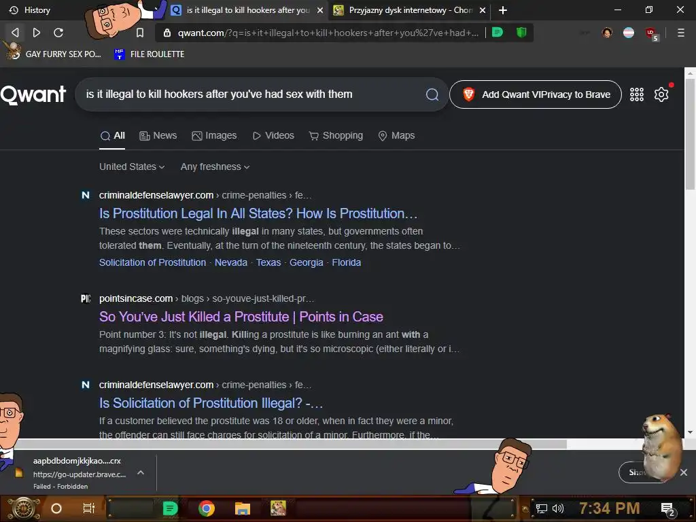Go back with the browser back arrow

[x=15, y=33]
